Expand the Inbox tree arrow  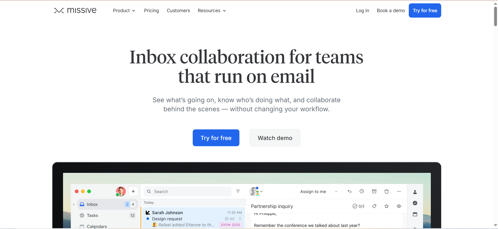coord(74,204)
